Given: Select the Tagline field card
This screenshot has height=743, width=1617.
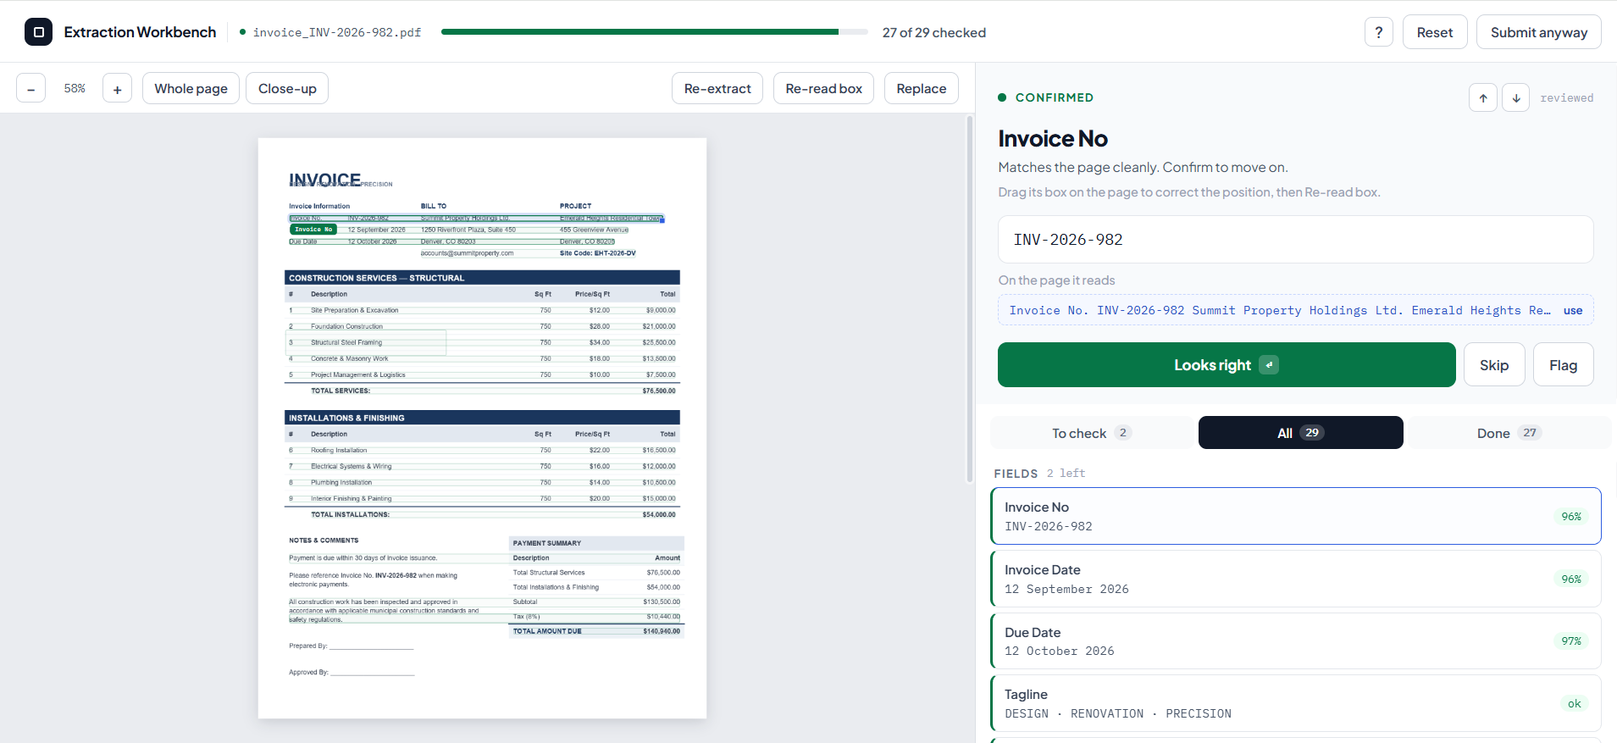Looking at the screenshot, I should 1295,703.
